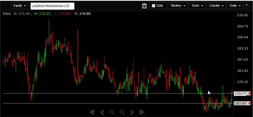
Task: Click the 170.77 price label
Action: tap(240, 93)
